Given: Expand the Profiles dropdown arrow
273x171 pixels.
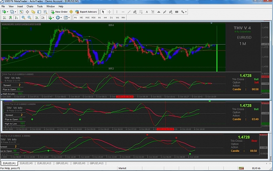Looking at the screenshot, I should click(x=15, y=12).
